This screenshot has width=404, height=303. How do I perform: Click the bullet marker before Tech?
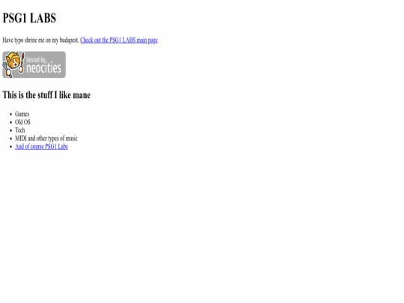click(10, 130)
